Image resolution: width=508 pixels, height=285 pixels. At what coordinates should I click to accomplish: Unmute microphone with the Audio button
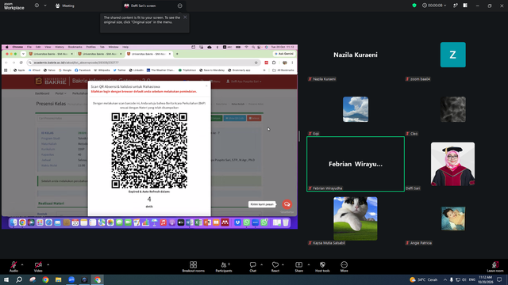tap(13, 267)
